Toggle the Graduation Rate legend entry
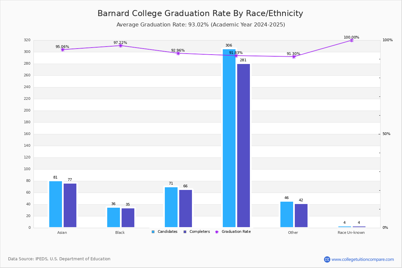 click(x=233, y=232)
